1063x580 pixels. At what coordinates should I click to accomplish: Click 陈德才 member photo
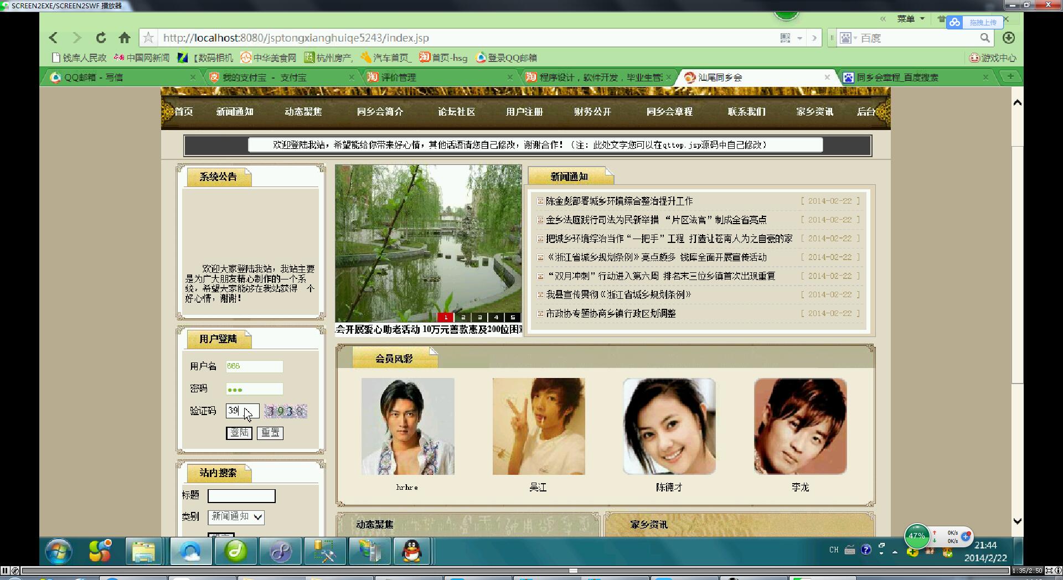pos(669,426)
